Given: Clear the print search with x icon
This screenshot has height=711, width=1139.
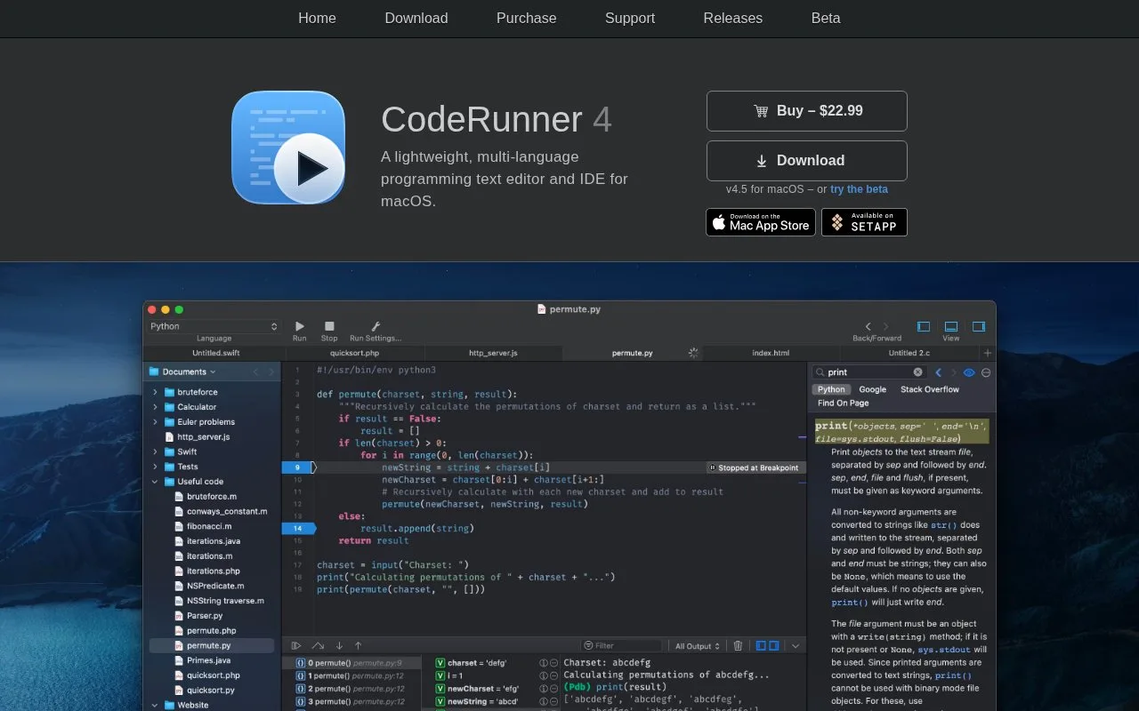Looking at the screenshot, I should click(918, 372).
